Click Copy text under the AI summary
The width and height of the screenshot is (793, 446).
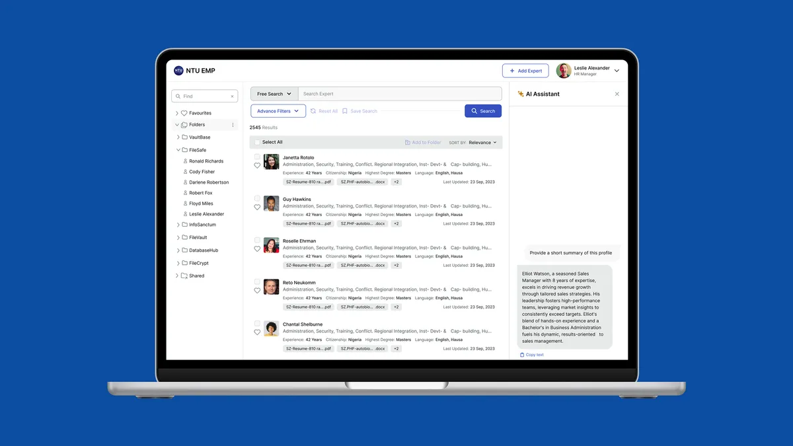pyautogui.click(x=532, y=355)
